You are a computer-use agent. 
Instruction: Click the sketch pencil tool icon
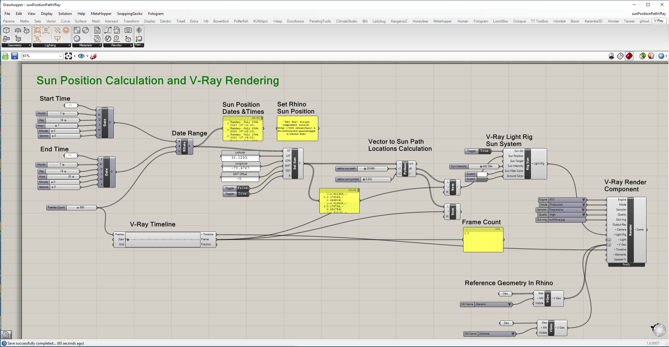click(x=94, y=56)
